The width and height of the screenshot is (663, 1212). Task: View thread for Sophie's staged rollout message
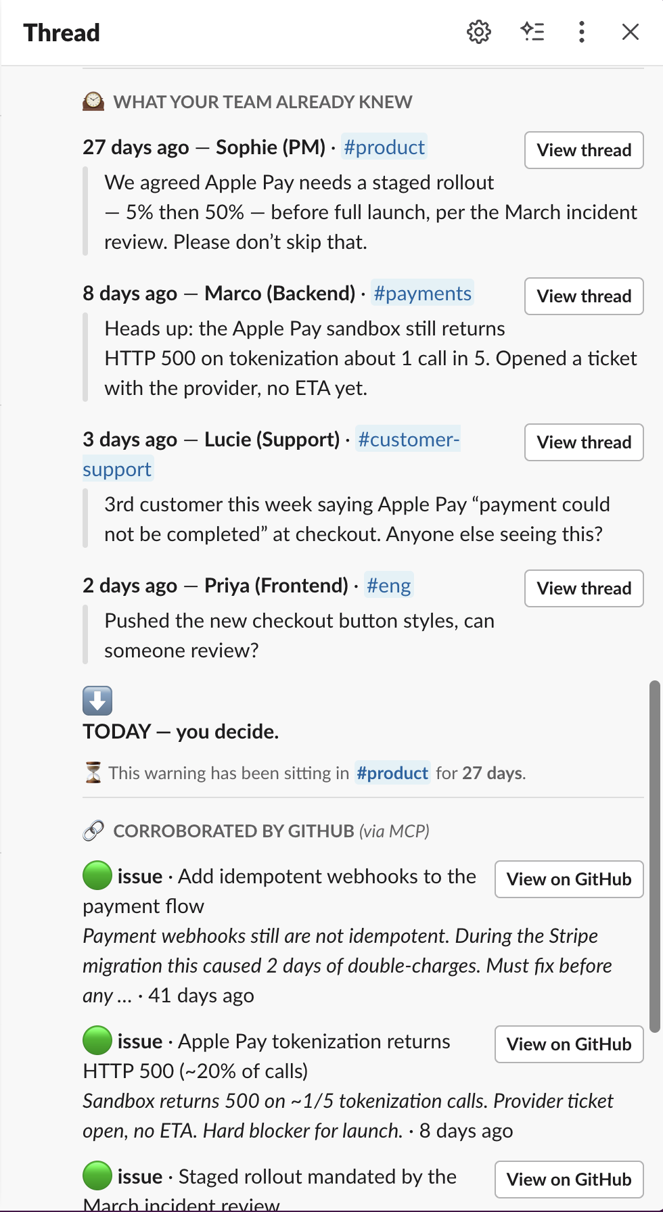pyautogui.click(x=584, y=150)
